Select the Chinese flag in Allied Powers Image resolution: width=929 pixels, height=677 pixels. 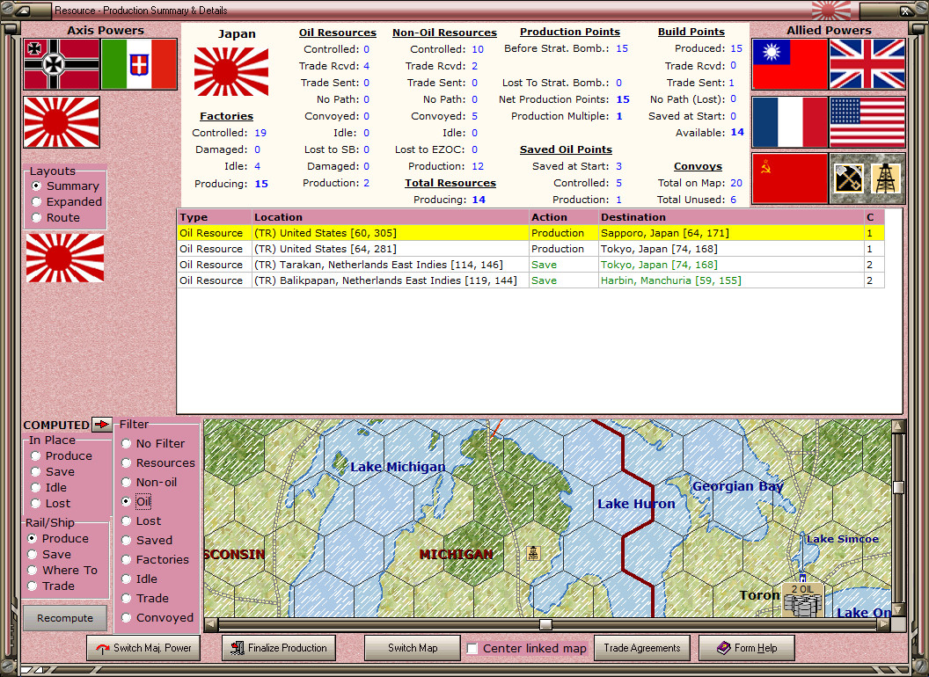[x=790, y=65]
